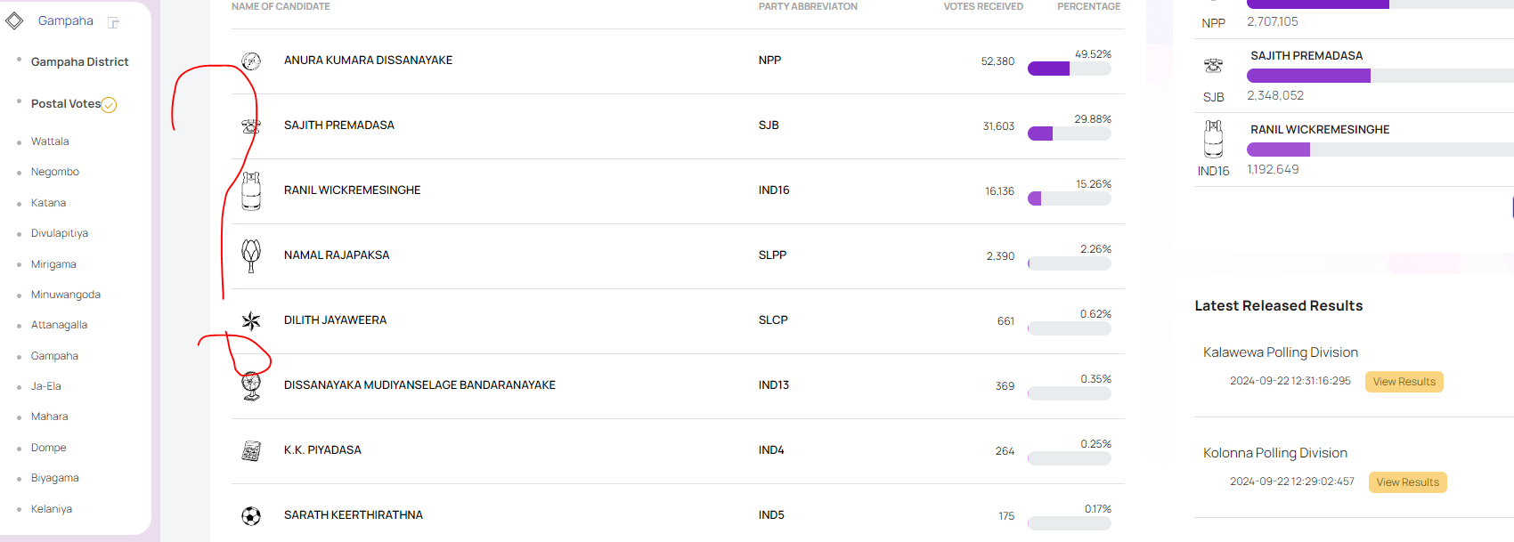The width and height of the screenshot is (1514, 542).
Task: Click the Sajith Premadasa summary bar on right
Action: tap(1380, 76)
